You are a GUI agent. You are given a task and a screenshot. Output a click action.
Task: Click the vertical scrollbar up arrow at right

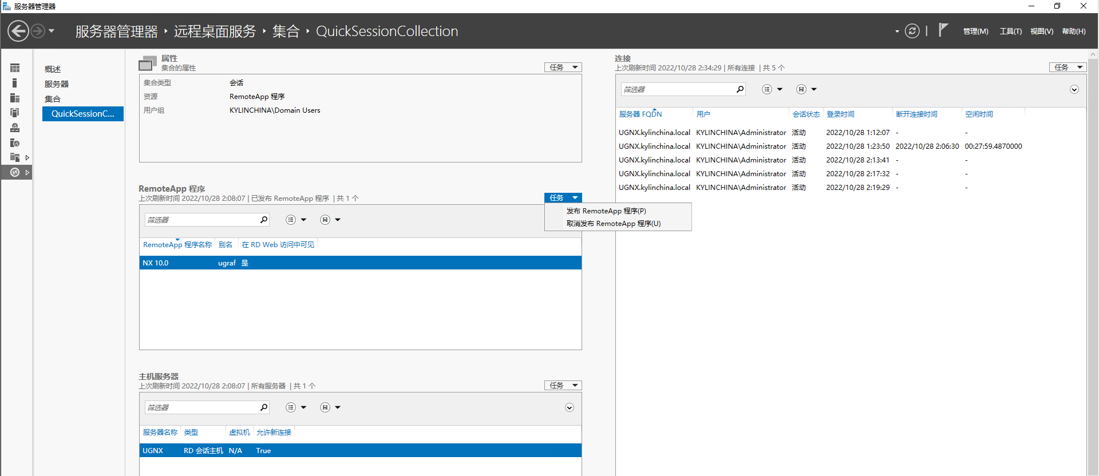click(1093, 54)
